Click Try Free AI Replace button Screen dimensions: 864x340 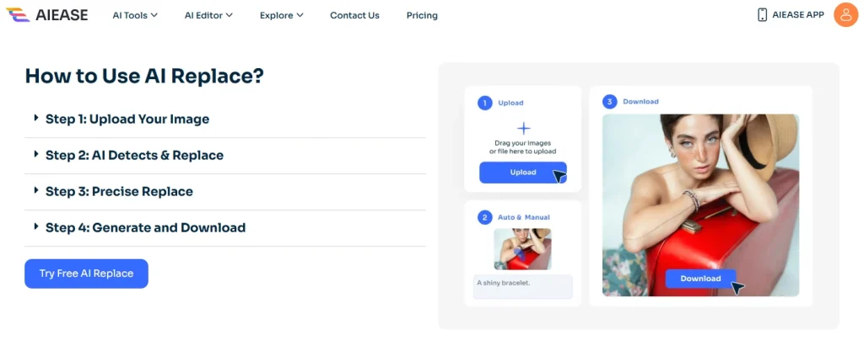(x=86, y=274)
